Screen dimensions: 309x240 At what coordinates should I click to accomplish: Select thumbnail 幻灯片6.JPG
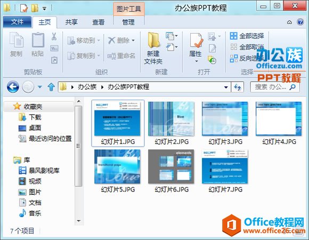(x=172, y=171)
